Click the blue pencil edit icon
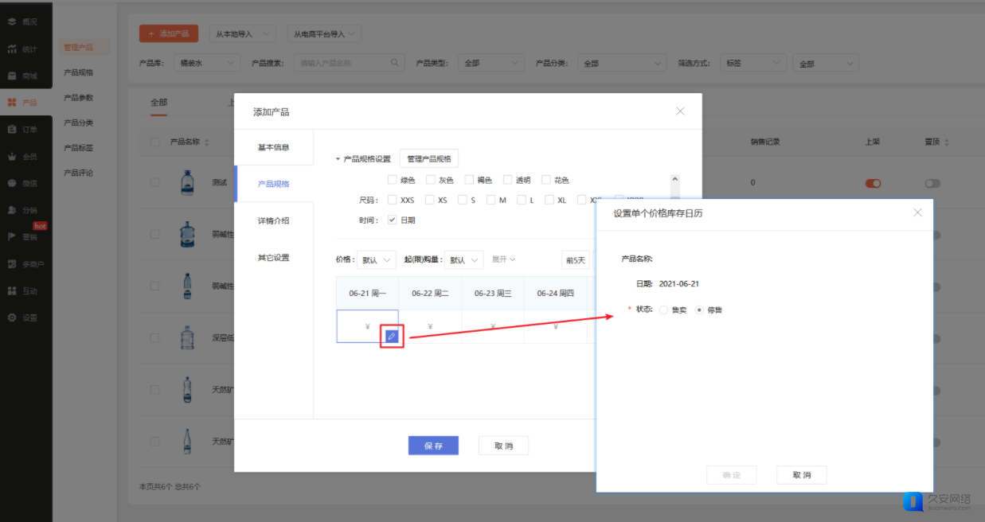The height and width of the screenshot is (522, 985). tap(391, 337)
